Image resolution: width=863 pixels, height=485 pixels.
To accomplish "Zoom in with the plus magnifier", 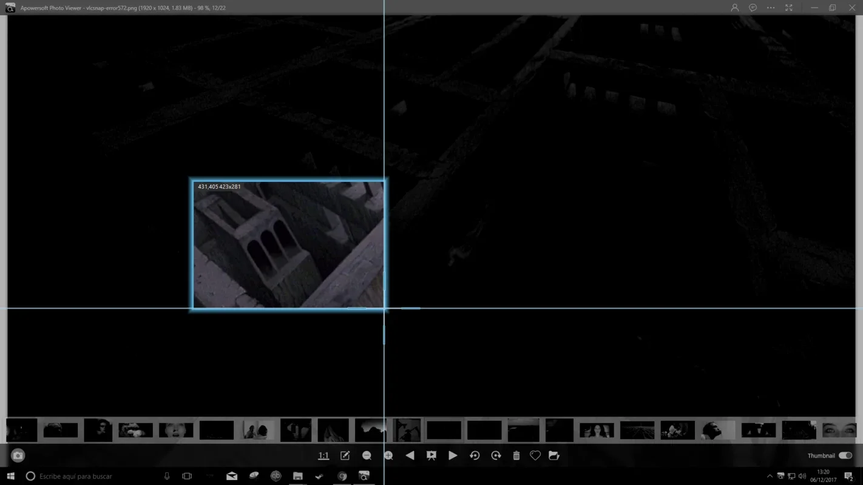I will pos(388,455).
